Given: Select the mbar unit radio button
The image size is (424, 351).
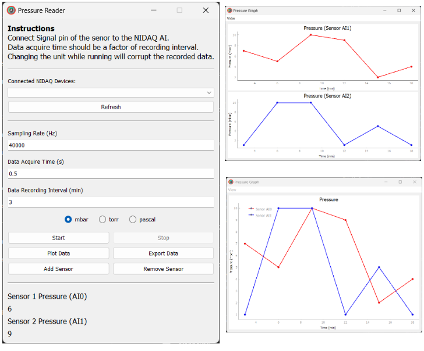Looking at the screenshot, I should (68, 219).
